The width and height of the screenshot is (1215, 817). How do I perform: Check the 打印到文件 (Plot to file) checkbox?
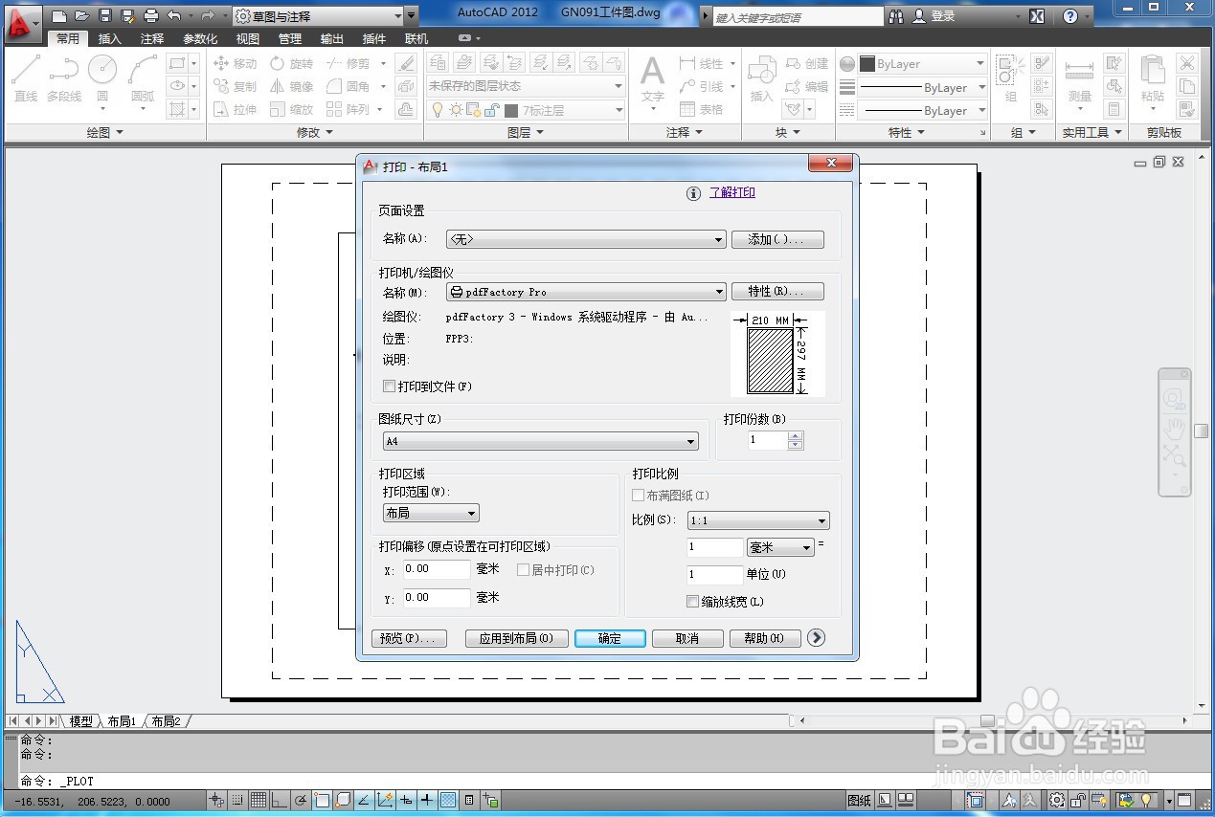[389, 386]
